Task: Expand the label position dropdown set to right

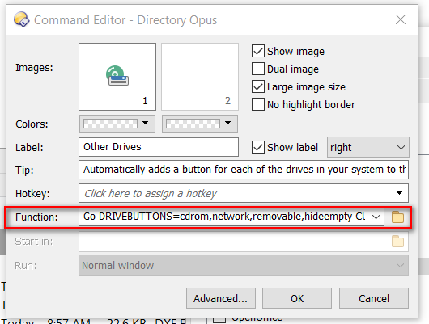Action: point(368,147)
